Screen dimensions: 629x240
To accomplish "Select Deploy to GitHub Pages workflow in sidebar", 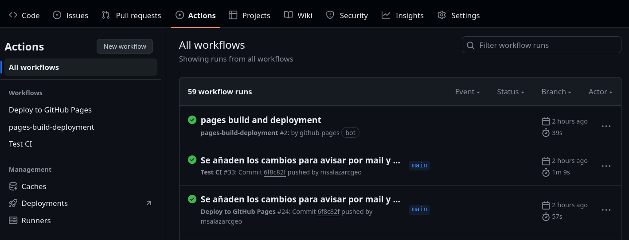I will click(50, 110).
